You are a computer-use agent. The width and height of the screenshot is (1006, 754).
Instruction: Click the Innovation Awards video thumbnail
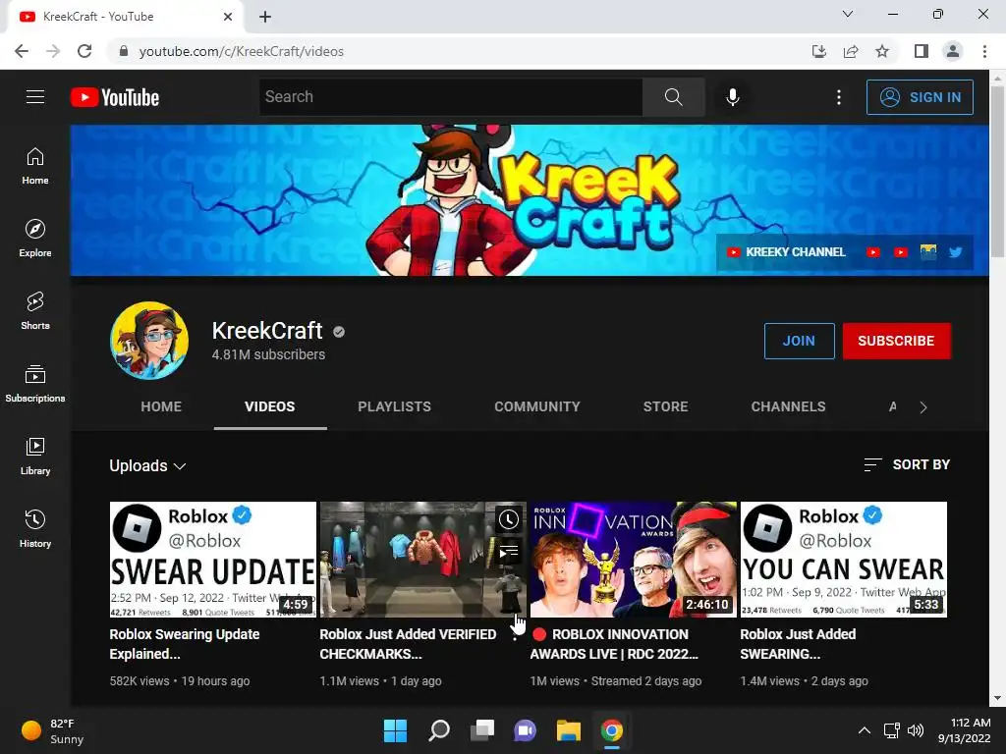(x=634, y=560)
